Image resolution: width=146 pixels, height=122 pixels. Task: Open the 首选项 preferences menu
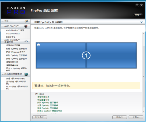coord(138,15)
